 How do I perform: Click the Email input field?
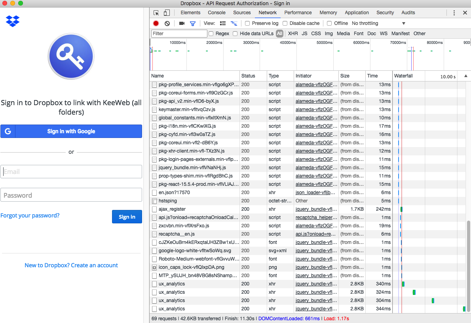coord(71,171)
